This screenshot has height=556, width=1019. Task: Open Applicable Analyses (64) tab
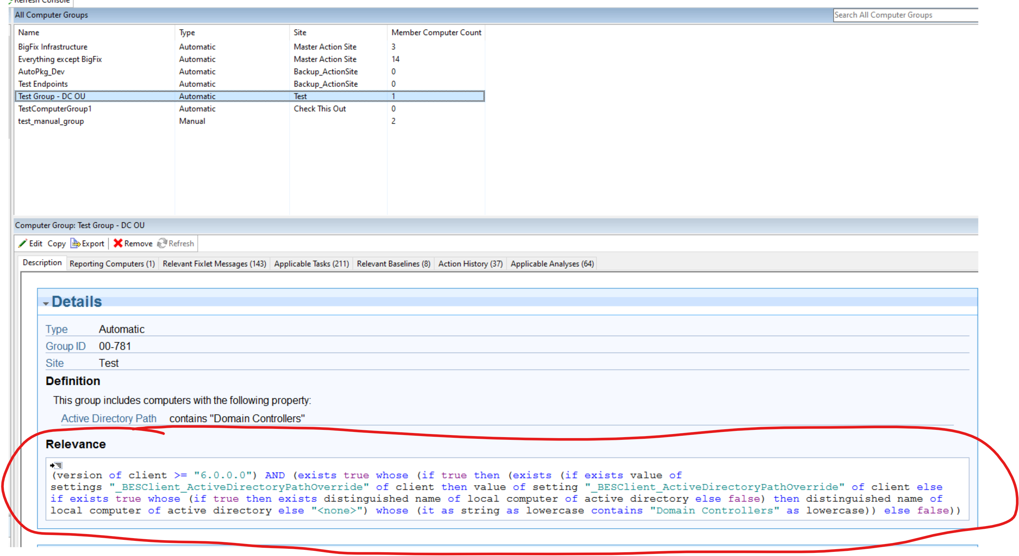coord(552,264)
